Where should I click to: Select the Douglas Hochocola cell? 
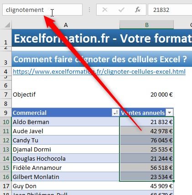click(x=66, y=158)
